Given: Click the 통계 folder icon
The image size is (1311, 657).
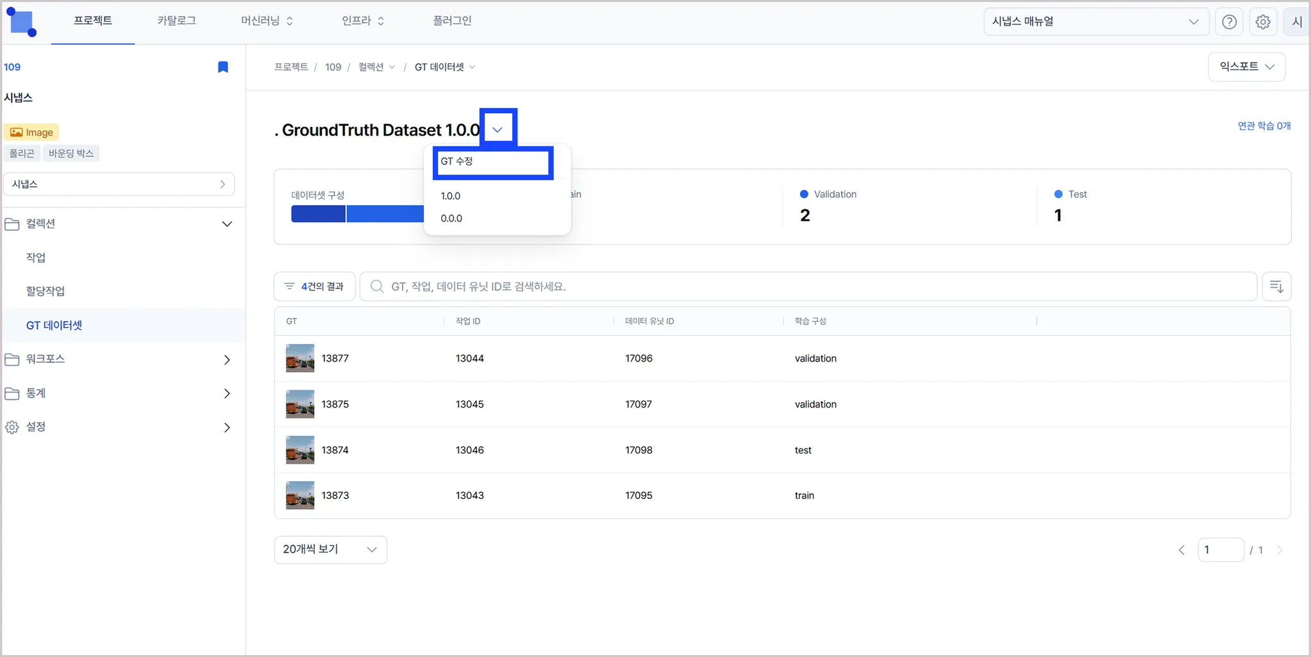Looking at the screenshot, I should pos(12,393).
